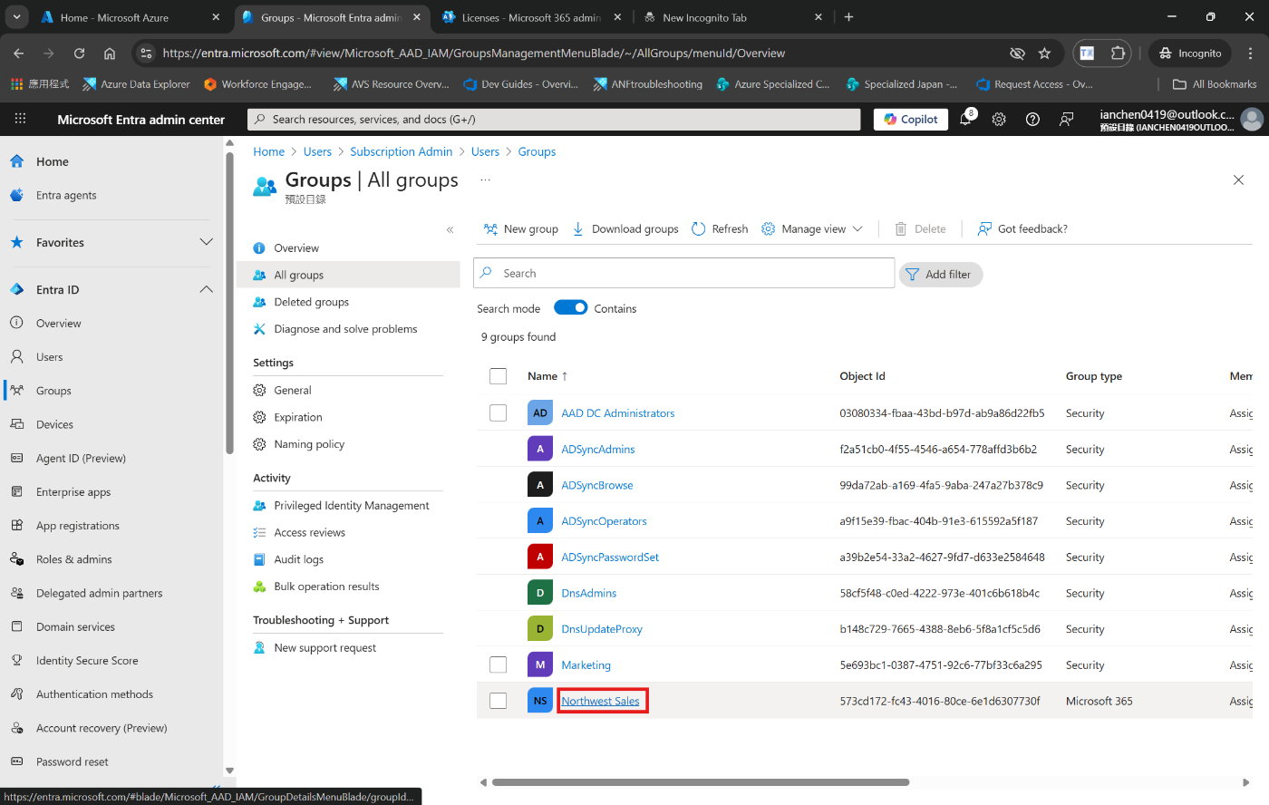1269x805 pixels.
Task: Click the help question mark icon
Action: [x=1032, y=119]
